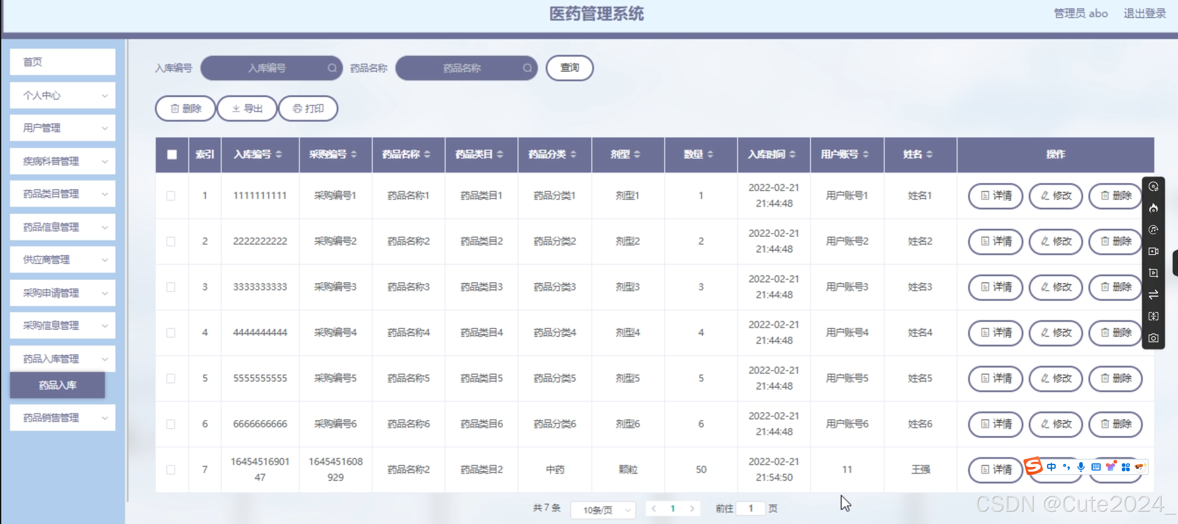The height and width of the screenshot is (524, 1178).
Task: Open the 10条/页 page size dropdown
Action: [x=603, y=510]
